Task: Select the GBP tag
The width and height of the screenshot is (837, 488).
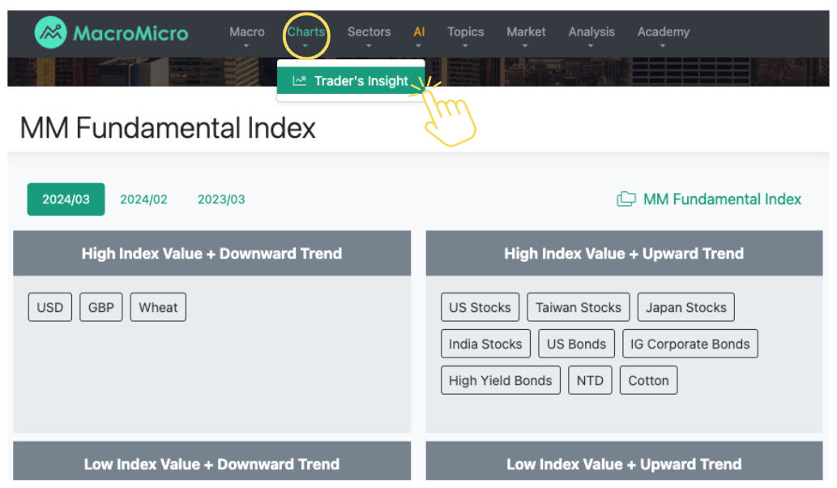Action: 101,307
